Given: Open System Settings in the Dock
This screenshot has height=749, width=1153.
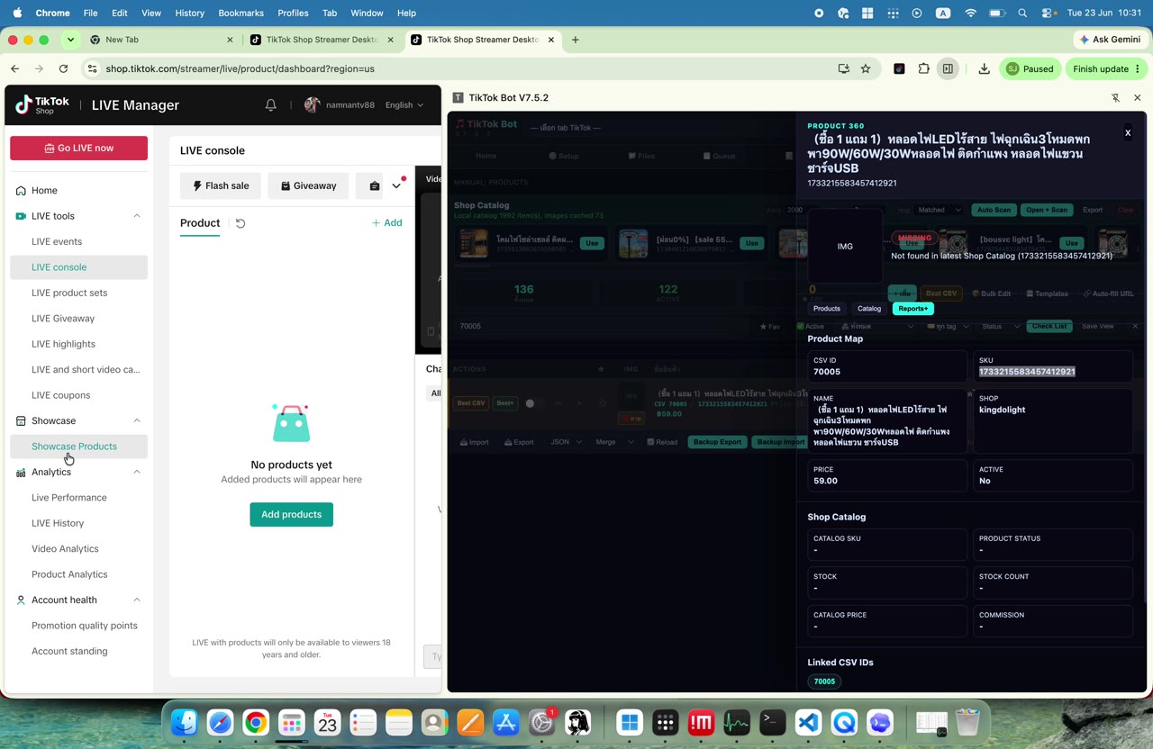Looking at the screenshot, I should [541, 722].
